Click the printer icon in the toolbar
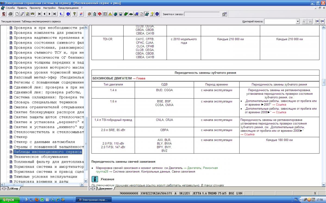The image size is (326, 203). (10, 14)
